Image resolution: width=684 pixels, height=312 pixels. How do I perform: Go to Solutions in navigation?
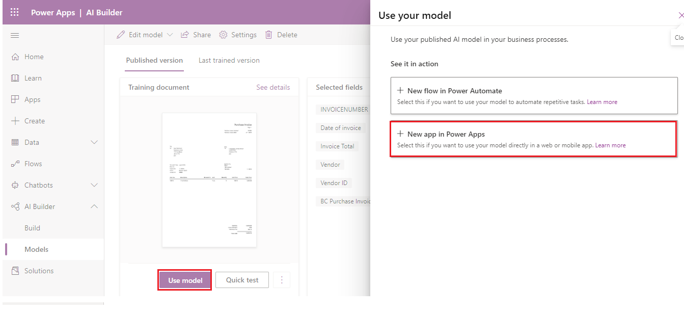click(39, 271)
